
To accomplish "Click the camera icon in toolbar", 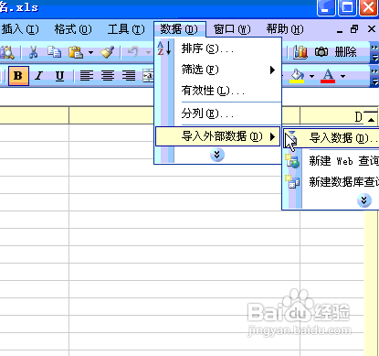I will pyautogui.click(x=321, y=52).
